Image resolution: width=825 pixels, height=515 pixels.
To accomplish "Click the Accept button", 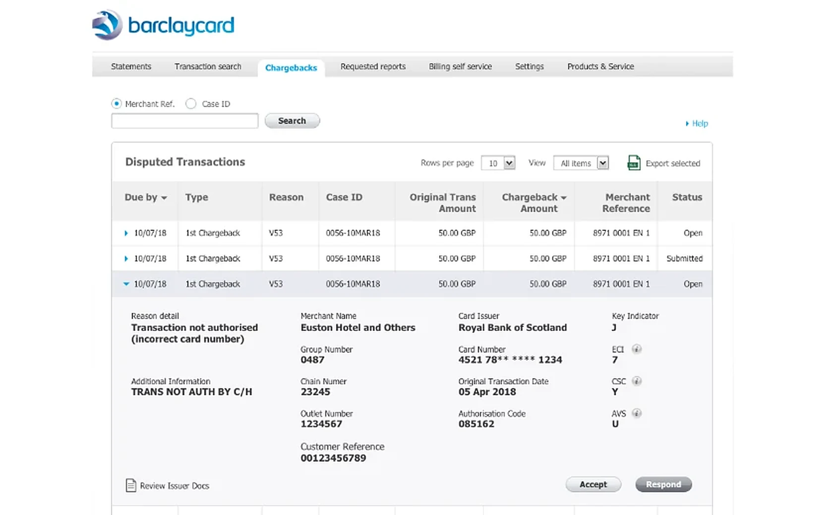I will coord(593,484).
